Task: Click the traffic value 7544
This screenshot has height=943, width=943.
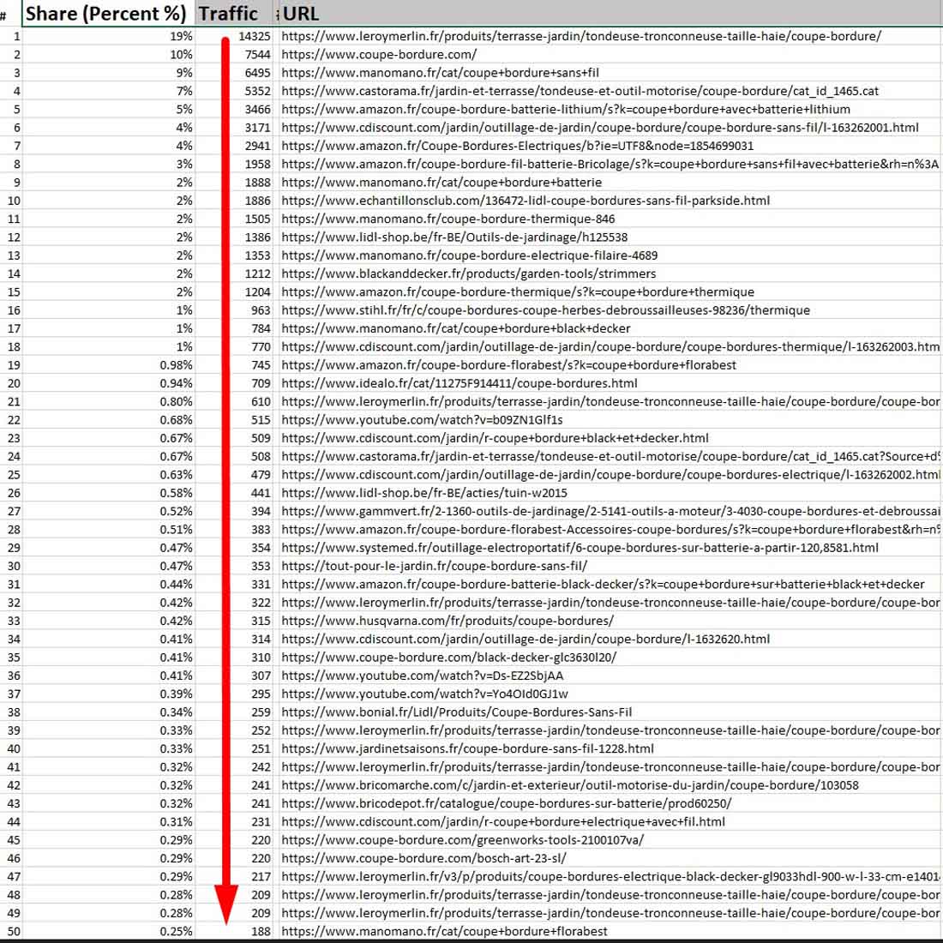Action: (257, 55)
